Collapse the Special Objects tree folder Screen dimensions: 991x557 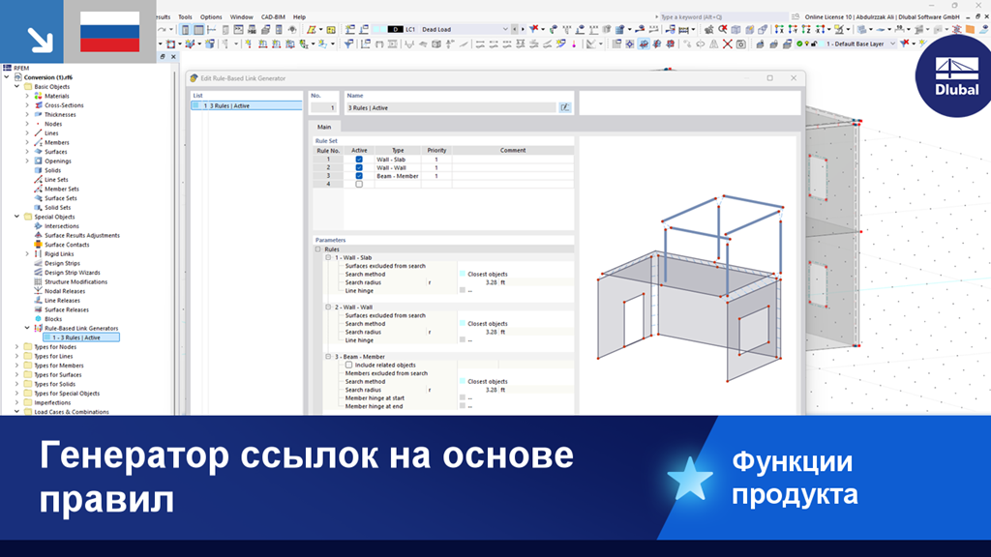(x=17, y=217)
